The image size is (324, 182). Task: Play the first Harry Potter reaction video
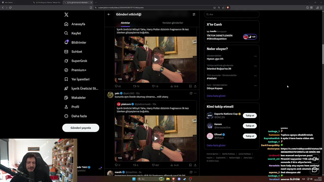[156, 60]
